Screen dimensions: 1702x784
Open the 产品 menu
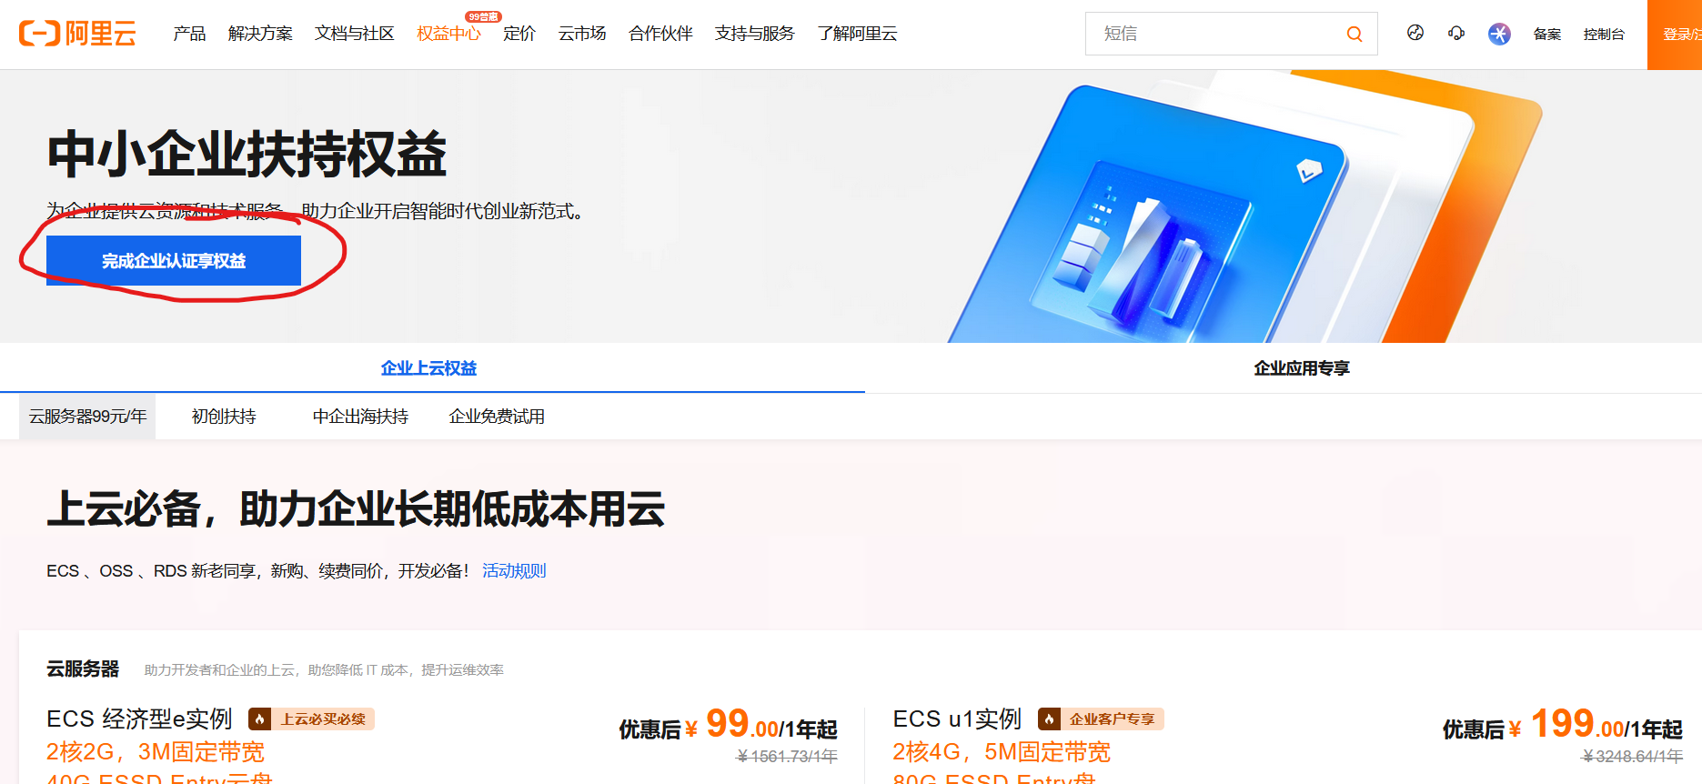(189, 34)
